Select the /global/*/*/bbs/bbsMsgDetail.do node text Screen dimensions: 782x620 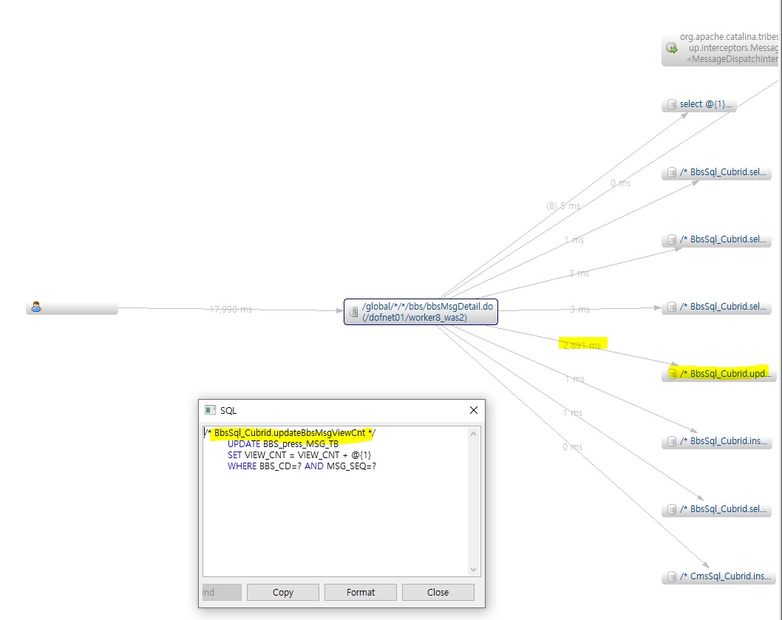tap(427, 307)
